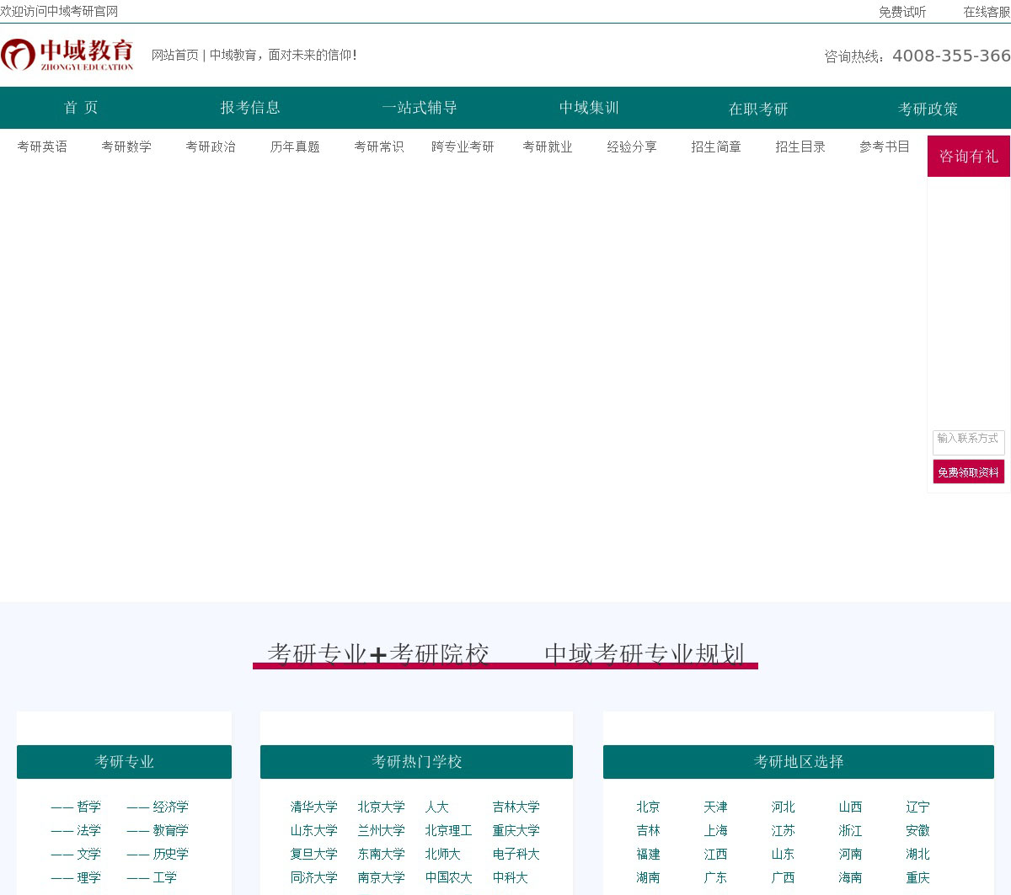The image size is (1011, 895).
Task: Open the 报考信息 menu item
Action: 250,108
